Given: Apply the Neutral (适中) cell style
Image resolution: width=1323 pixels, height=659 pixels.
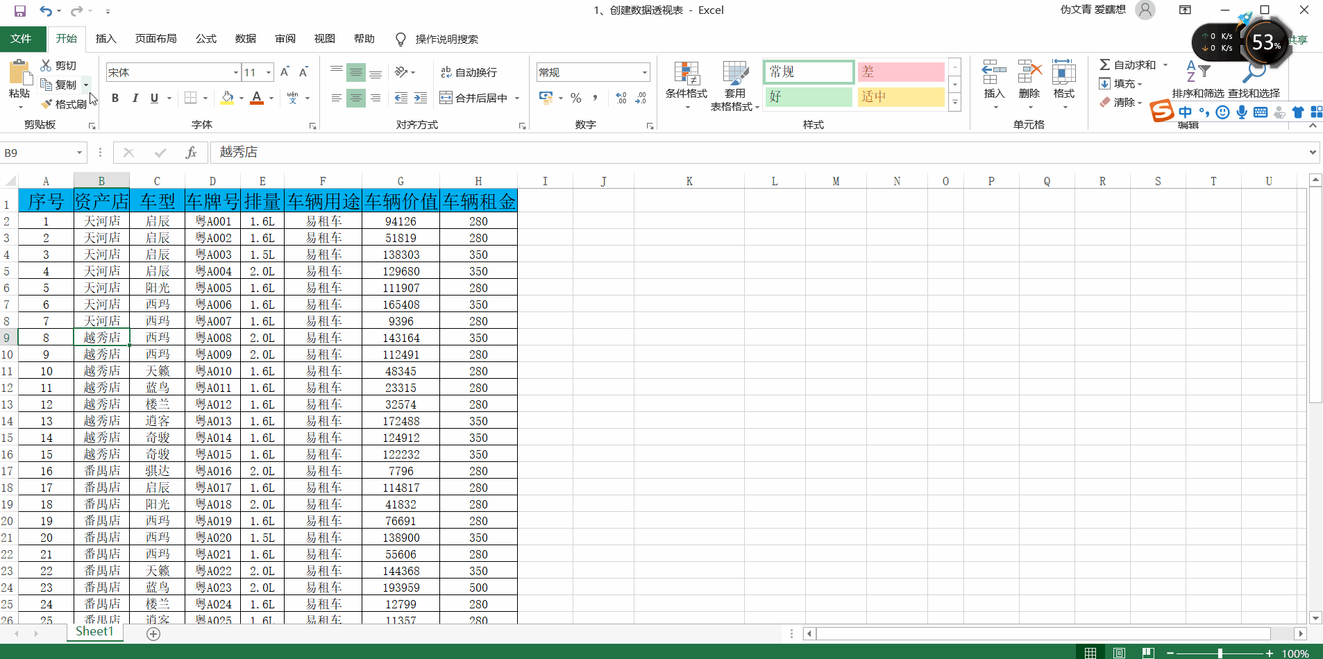Looking at the screenshot, I should [901, 96].
